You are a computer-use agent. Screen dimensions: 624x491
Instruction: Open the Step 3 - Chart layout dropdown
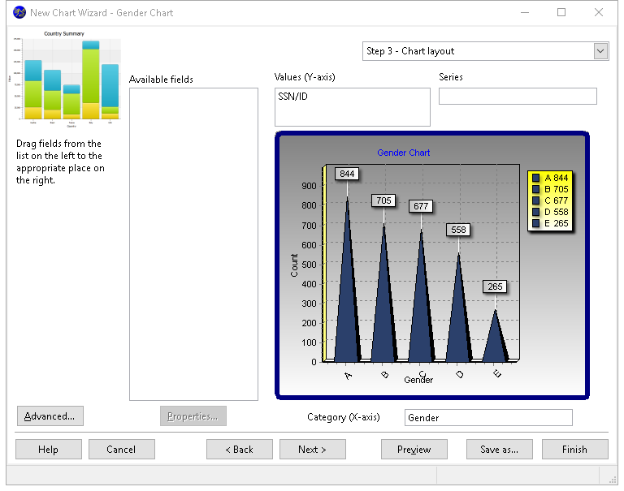[x=600, y=51]
